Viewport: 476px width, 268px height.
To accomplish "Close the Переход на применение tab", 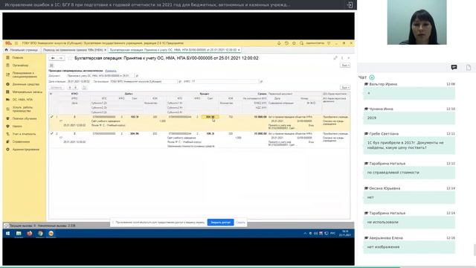I will 106,50.
